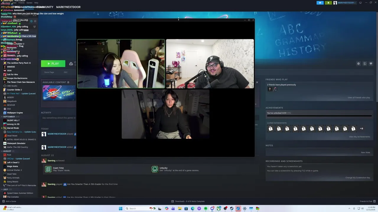This screenshot has width=378, height=212.
Task: Select Counter-Strike 2 in the library
Action: pyautogui.click(x=14, y=90)
